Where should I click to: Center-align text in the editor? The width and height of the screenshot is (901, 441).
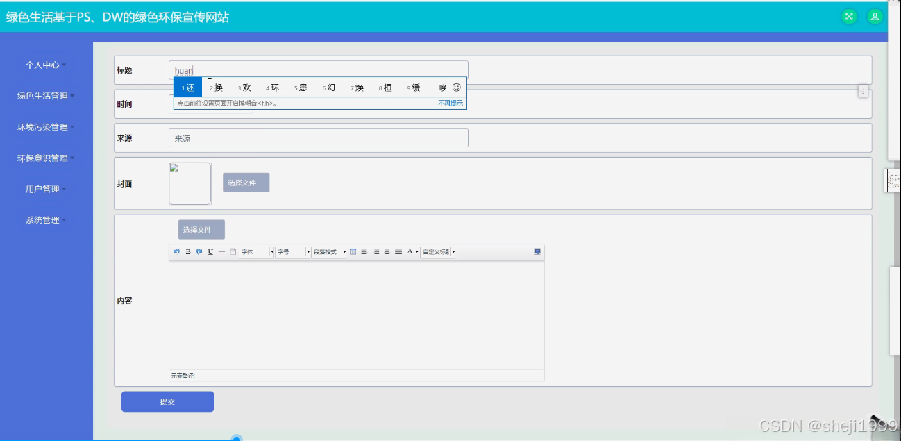click(387, 251)
